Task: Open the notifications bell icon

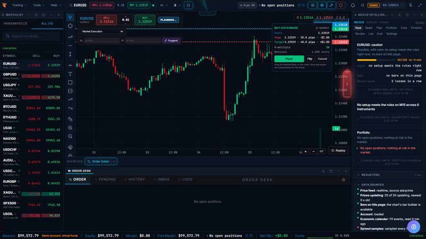Action: [353, 5]
